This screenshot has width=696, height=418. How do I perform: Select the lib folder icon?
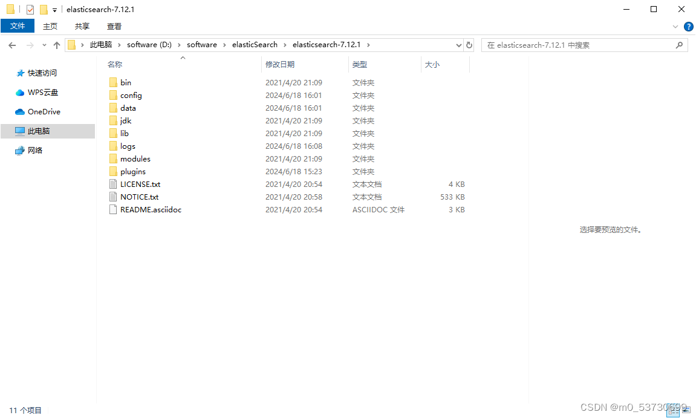[x=113, y=133]
